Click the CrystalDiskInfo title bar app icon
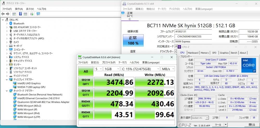260x128 pixels. tap(124, 3)
